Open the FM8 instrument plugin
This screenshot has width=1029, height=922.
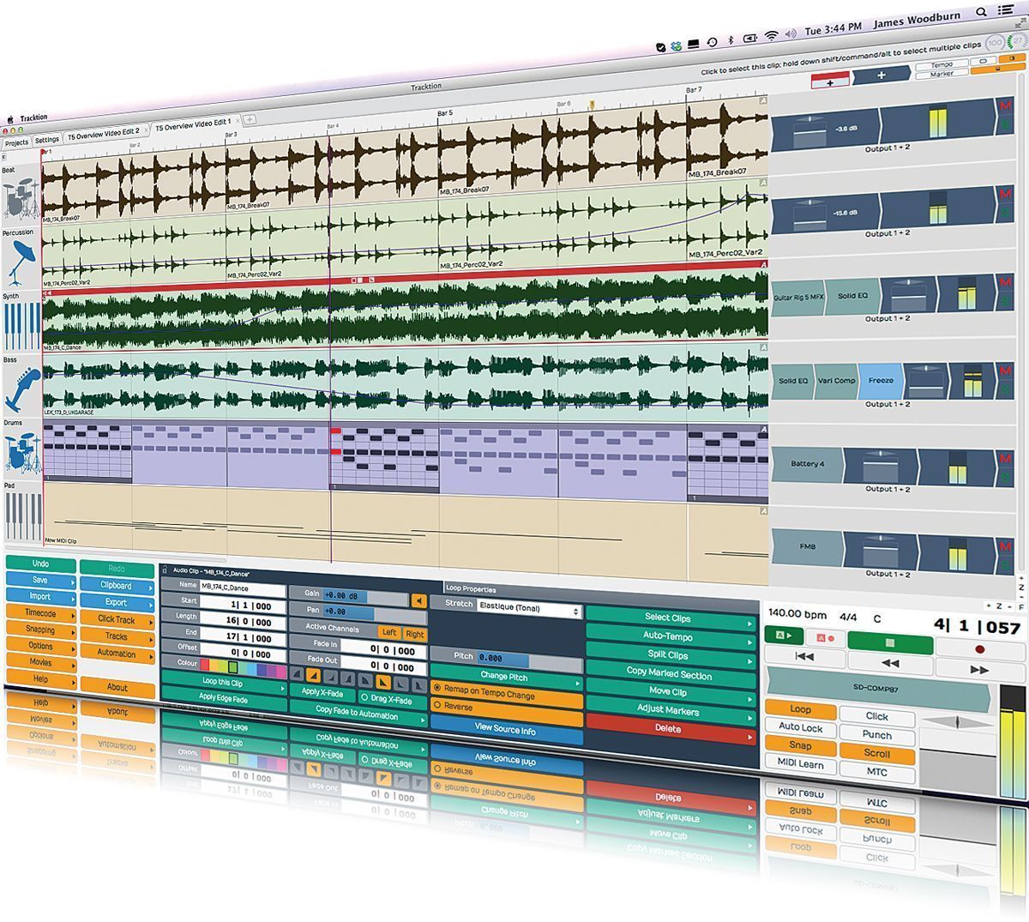tap(806, 547)
